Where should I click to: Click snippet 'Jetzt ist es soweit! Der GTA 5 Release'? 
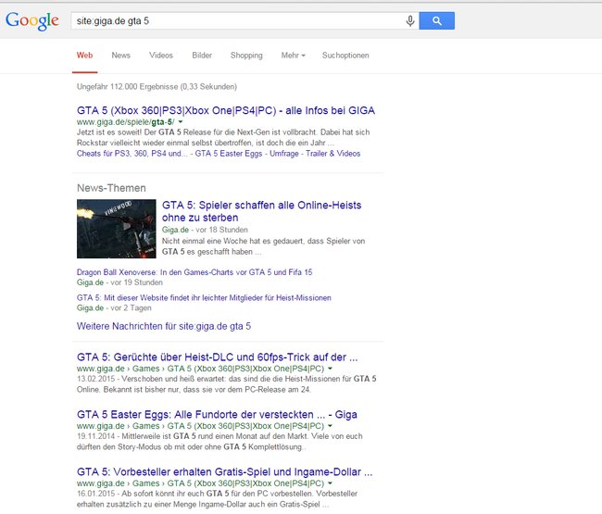223,137
